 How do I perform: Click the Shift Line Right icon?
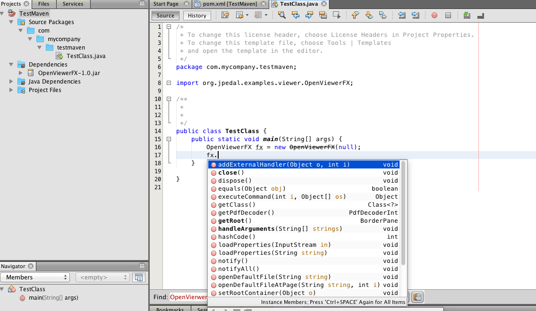416,15
